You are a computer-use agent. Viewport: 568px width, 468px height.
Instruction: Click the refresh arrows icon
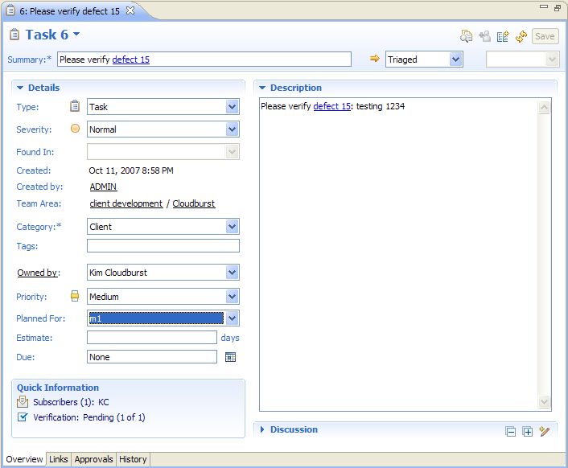point(521,36)
